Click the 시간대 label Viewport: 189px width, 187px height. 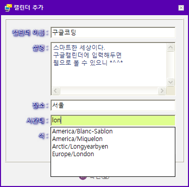coord(37,120)
